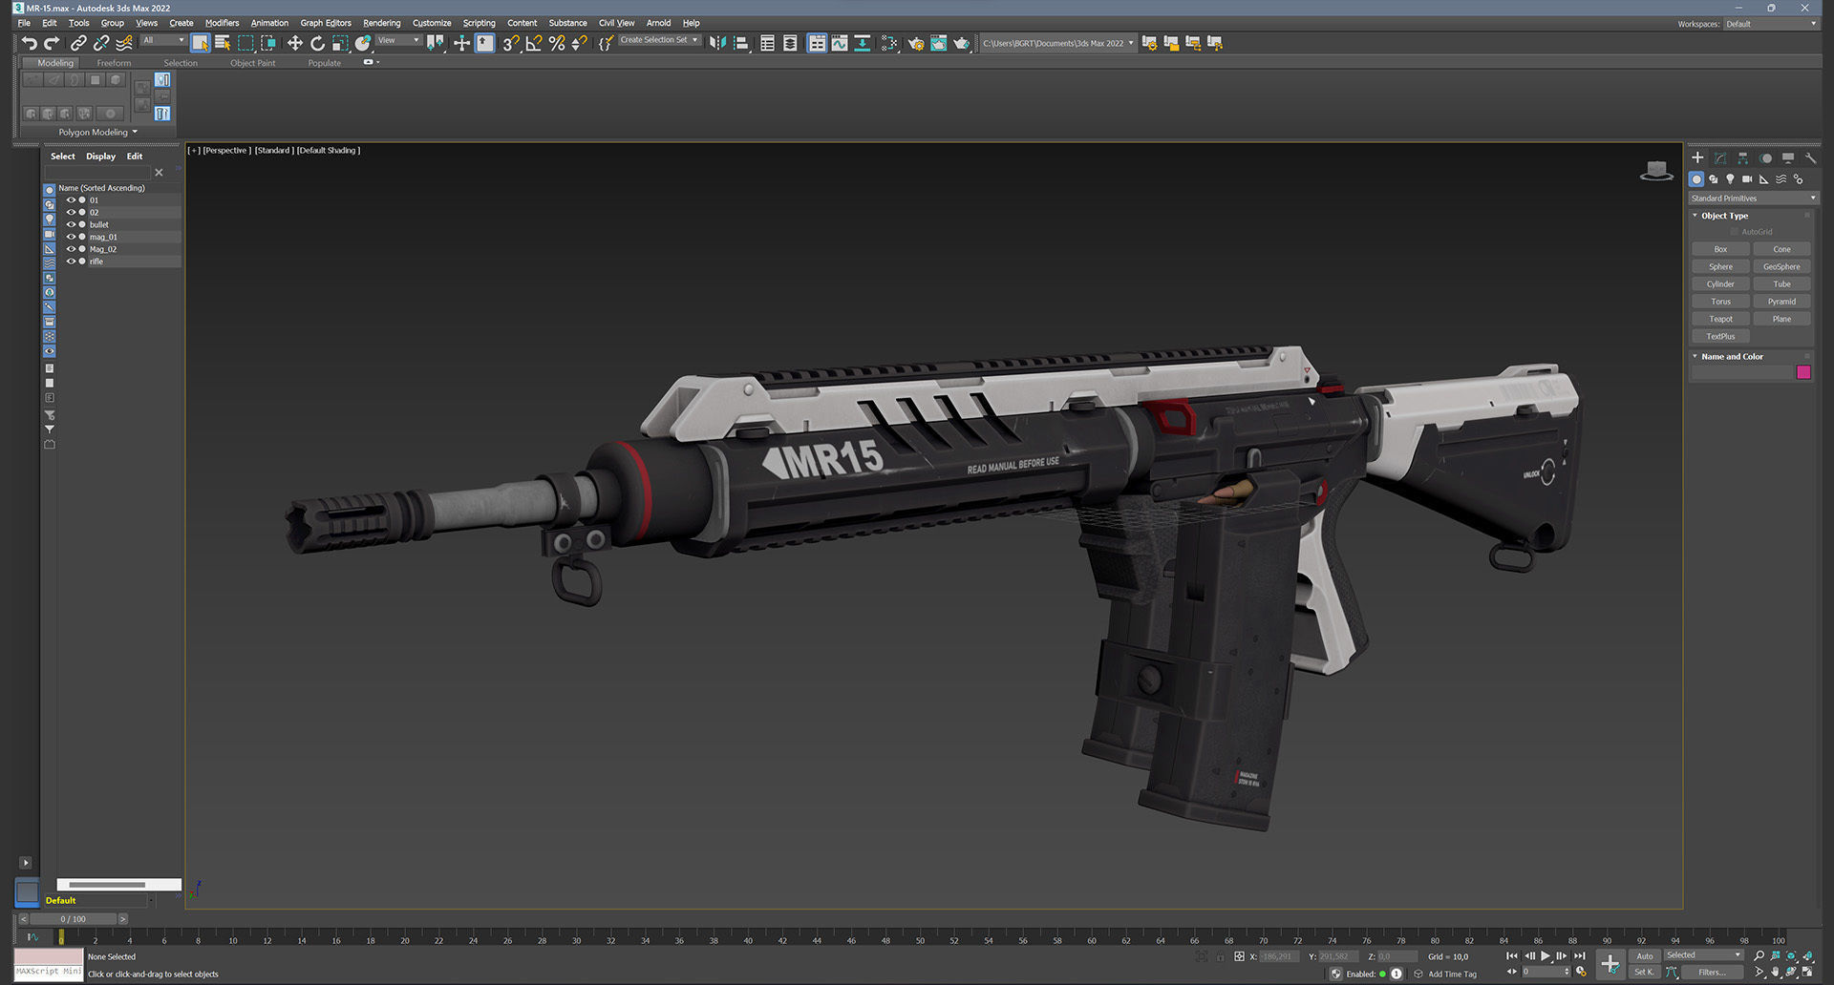The height and width of the screenshot is (985, 1834).
Task: Hide the Mag_02 object eye icon
Action: point(71,249)
